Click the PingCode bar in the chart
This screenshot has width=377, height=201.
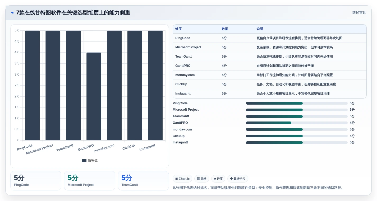click(33, 85)
